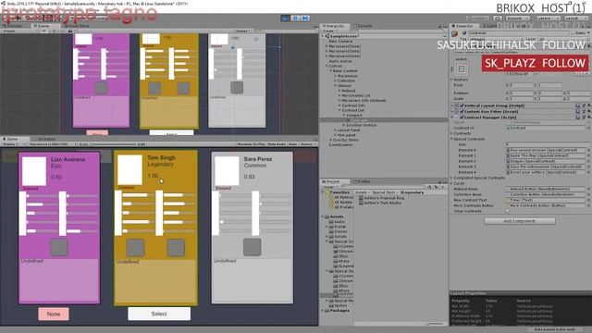Screen dimensions: 592x333
Task: Click the Pause button in top toolbar
Action: click(x=295, y=18)
